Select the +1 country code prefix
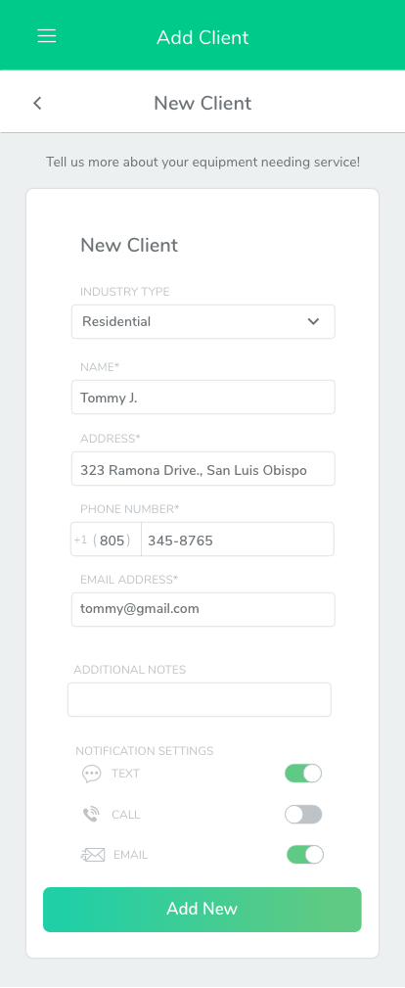The height and width of the screenshot is (988, 405). (x=80, y=540)
